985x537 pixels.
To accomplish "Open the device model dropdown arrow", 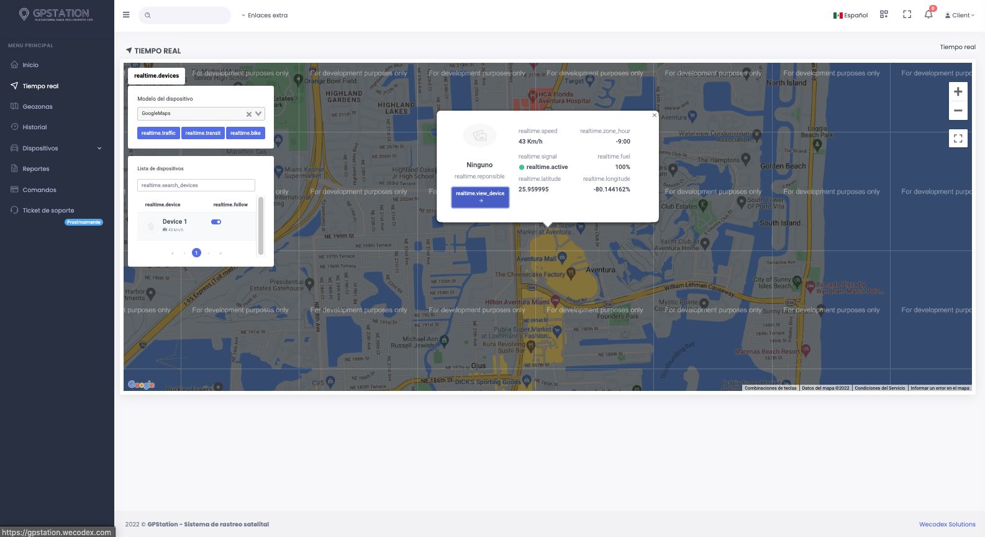I will 258,114.
